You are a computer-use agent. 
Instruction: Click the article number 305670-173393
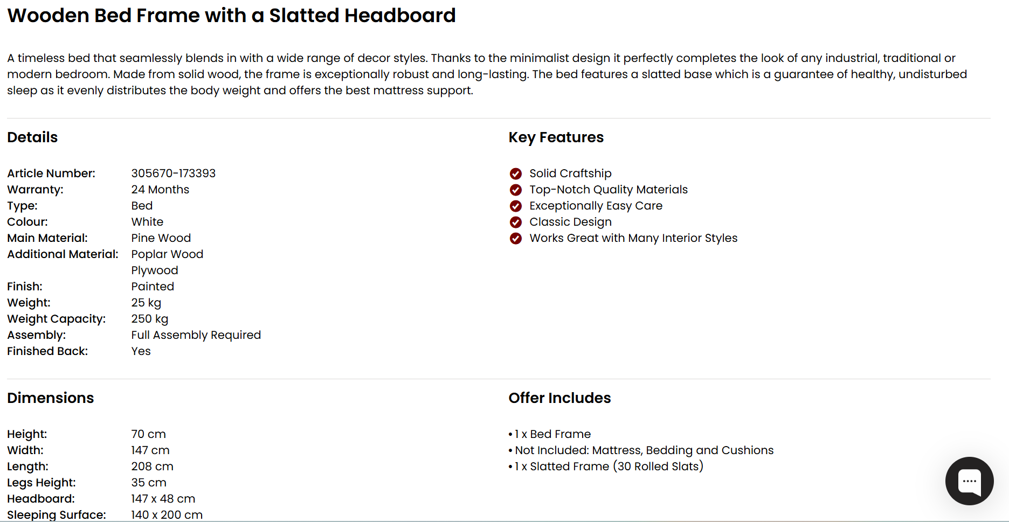tap(173, 173)
